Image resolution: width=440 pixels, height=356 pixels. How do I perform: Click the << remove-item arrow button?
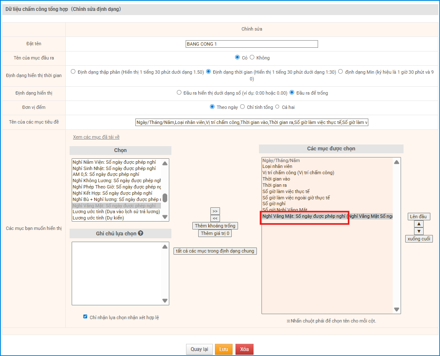tap(215, 218)
